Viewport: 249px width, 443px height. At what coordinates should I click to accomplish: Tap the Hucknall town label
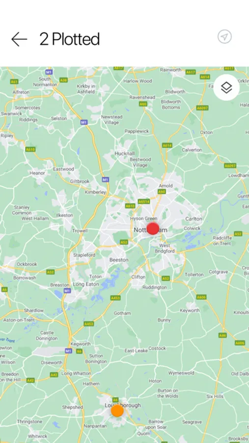tap(124, 154)
